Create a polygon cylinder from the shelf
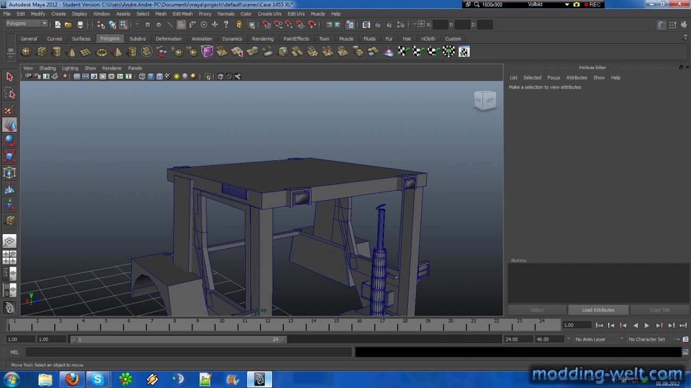 click(x=56, y=51)
